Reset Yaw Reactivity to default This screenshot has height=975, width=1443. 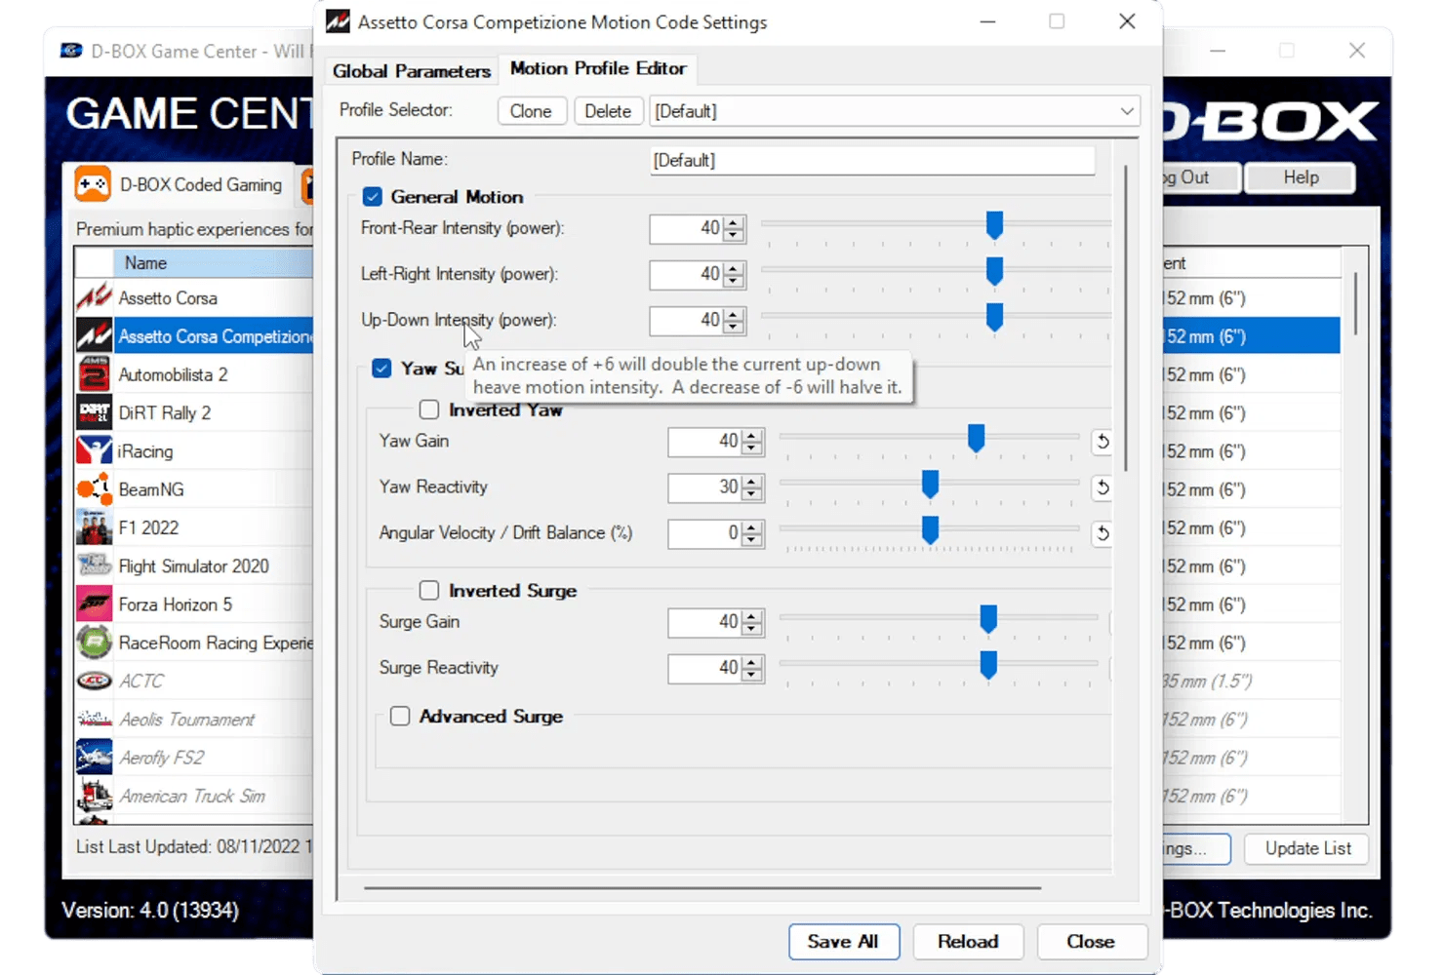tap(1102, 487)
